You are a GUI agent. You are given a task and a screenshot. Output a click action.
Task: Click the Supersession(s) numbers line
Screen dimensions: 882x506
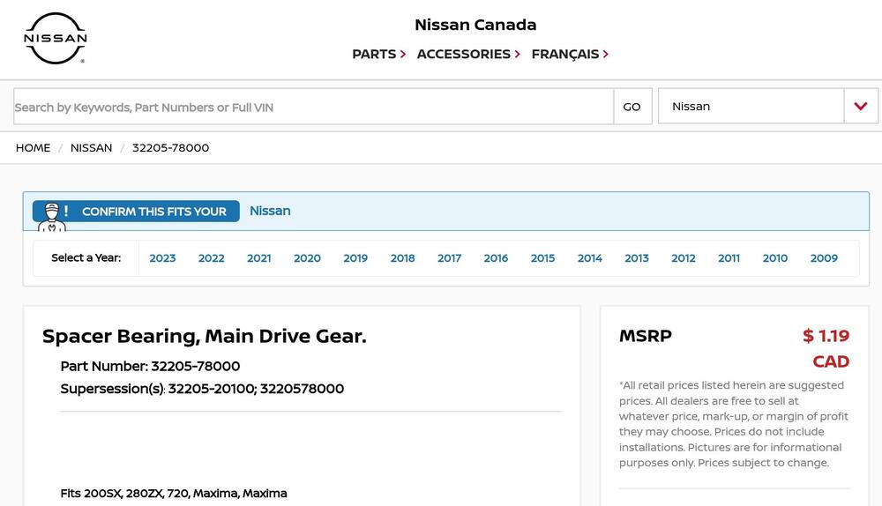click(202, 389)
